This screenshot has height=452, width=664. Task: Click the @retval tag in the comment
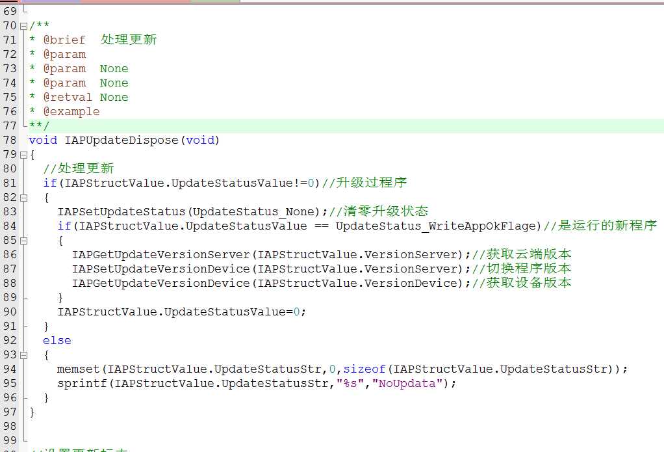pyautogui.click(x=68, y=97)
